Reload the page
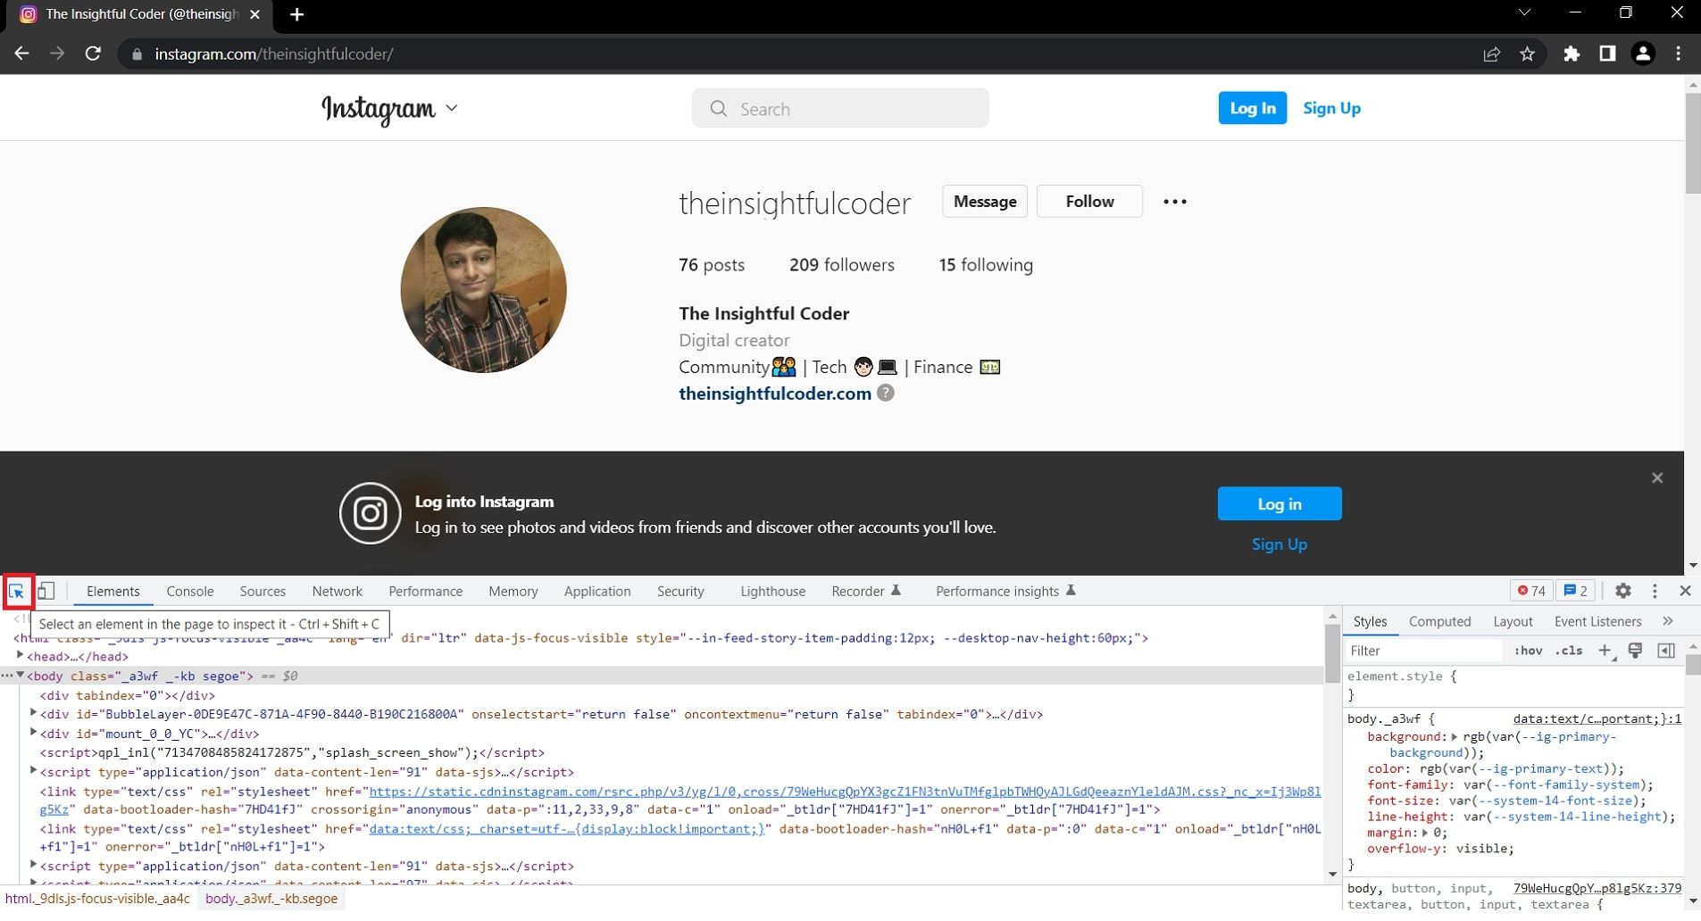This screenshot has width=1701, height=921. 93,54
